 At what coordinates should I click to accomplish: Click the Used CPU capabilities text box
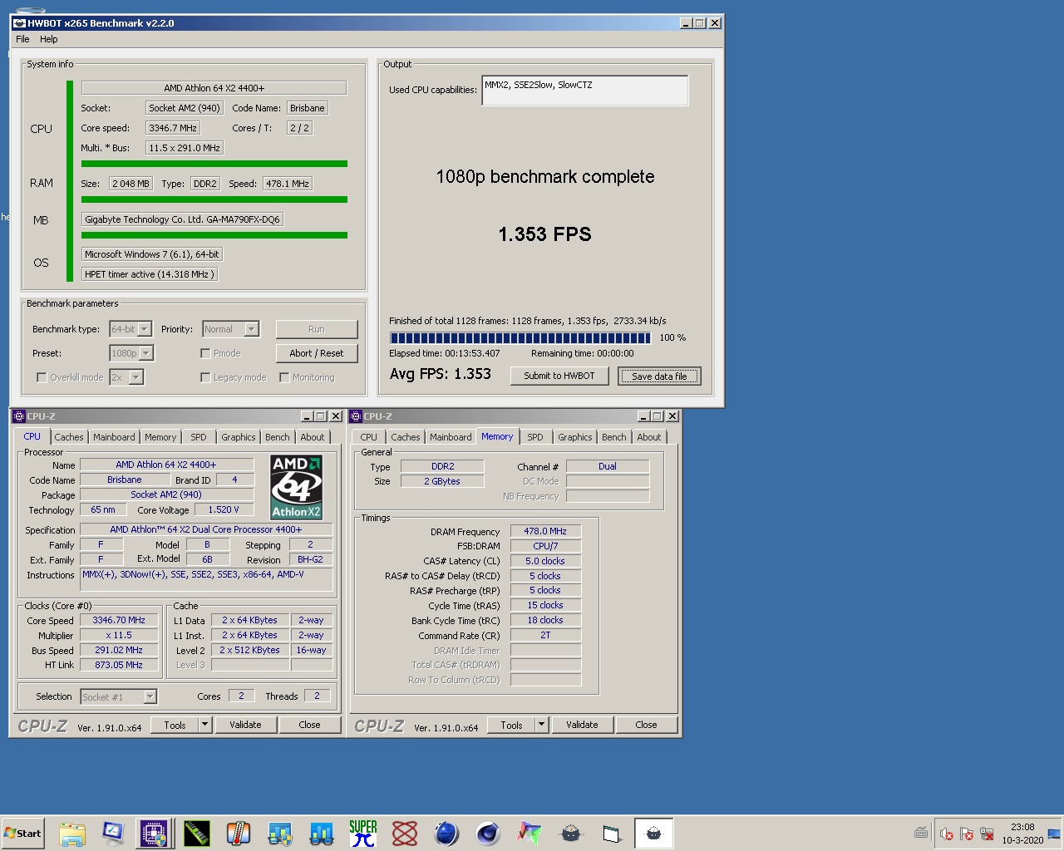click(x=585, y=91)
